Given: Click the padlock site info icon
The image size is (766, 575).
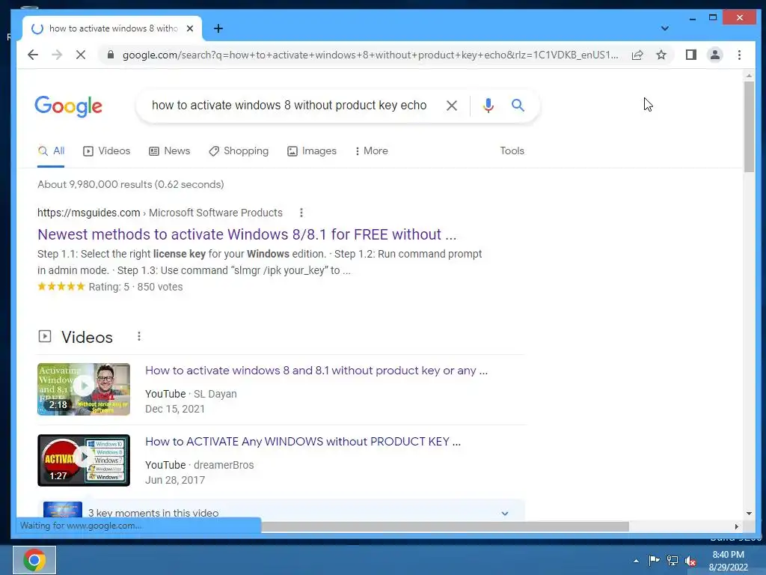Looking at the screenshot, I should (111, 55).
